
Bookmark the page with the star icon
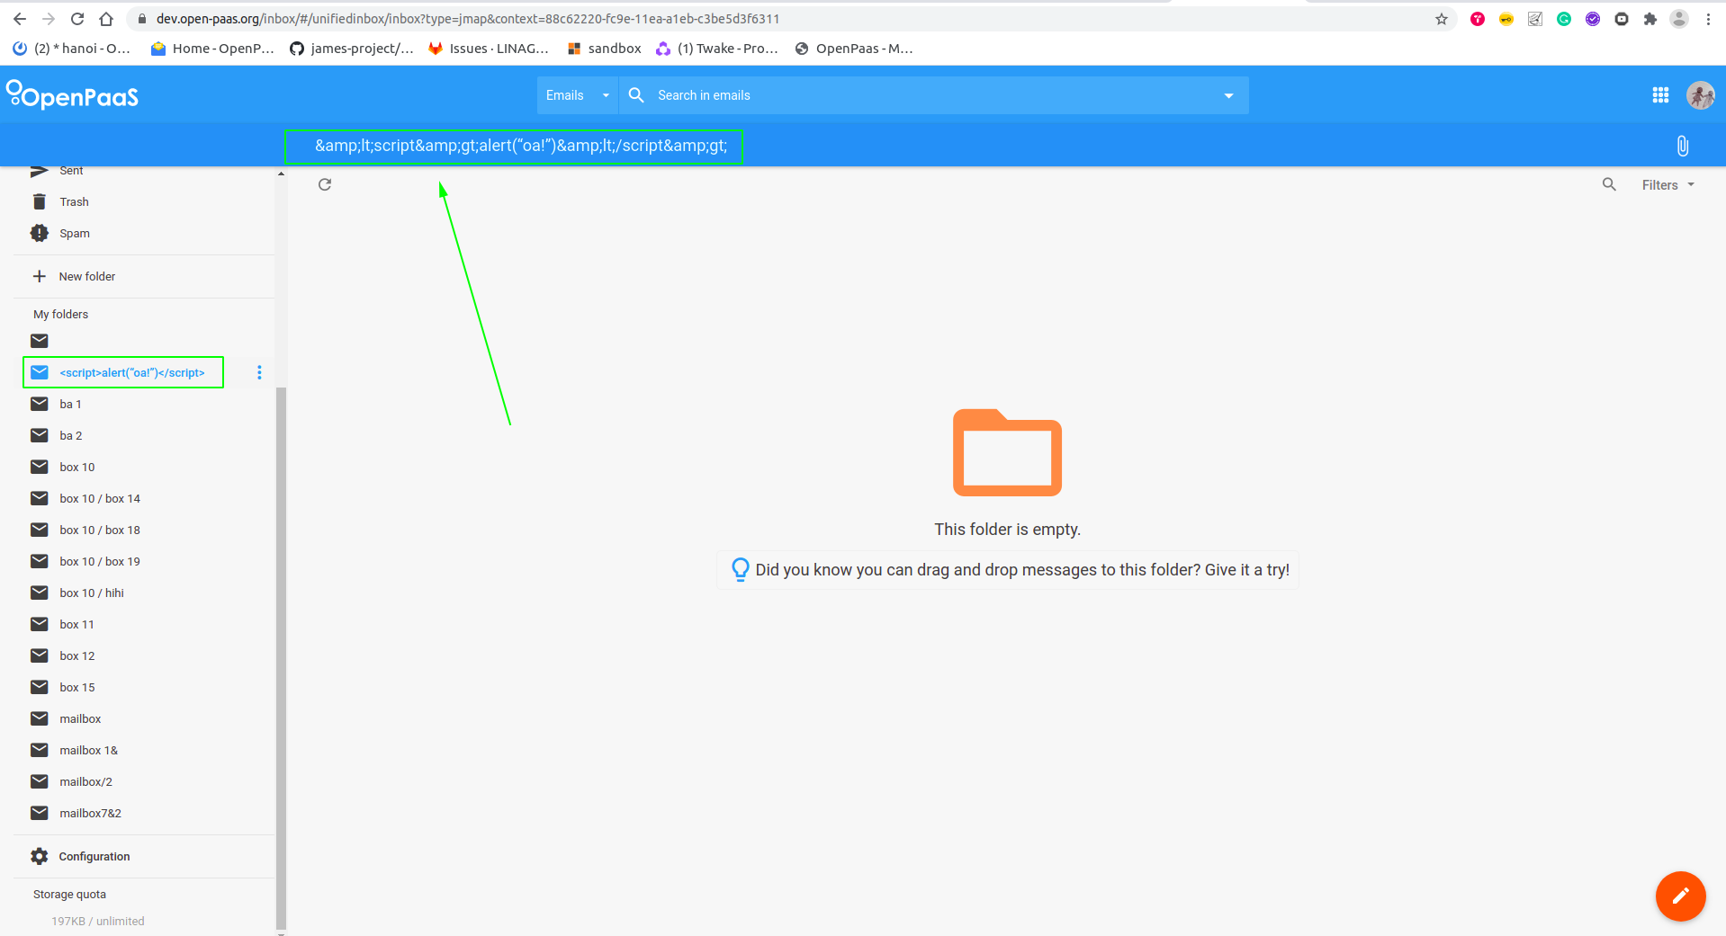(x=1441, y=18)
